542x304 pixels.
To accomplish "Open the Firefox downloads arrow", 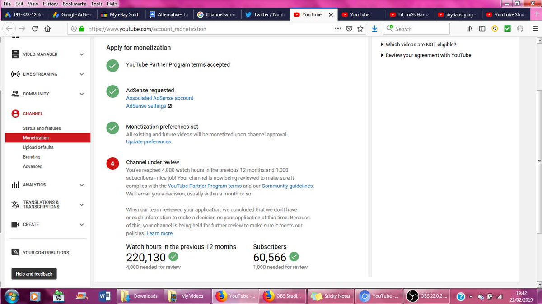I will [374, 28].
